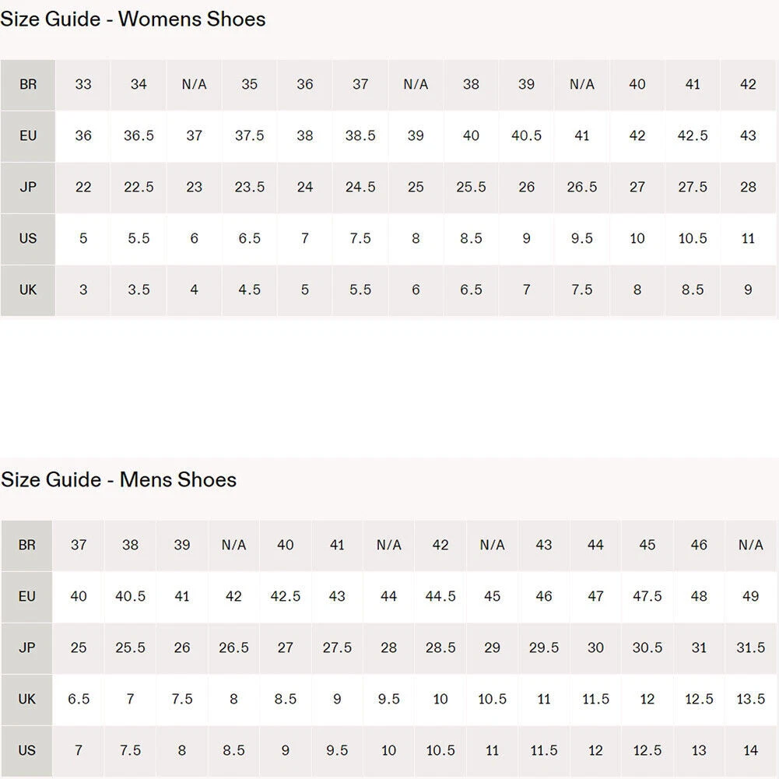Click JP 31.5 cell in Mens table

[x=750, y=647]
